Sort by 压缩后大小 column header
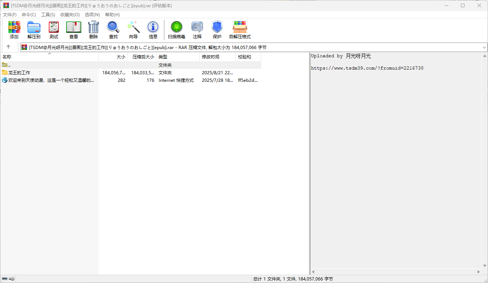This screenshot has width=488, height=283. click(x=142, y=57)
